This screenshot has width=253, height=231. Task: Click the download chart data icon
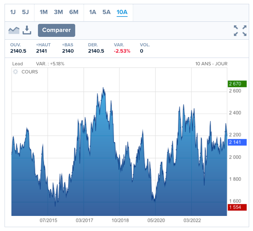click(27, 30)
